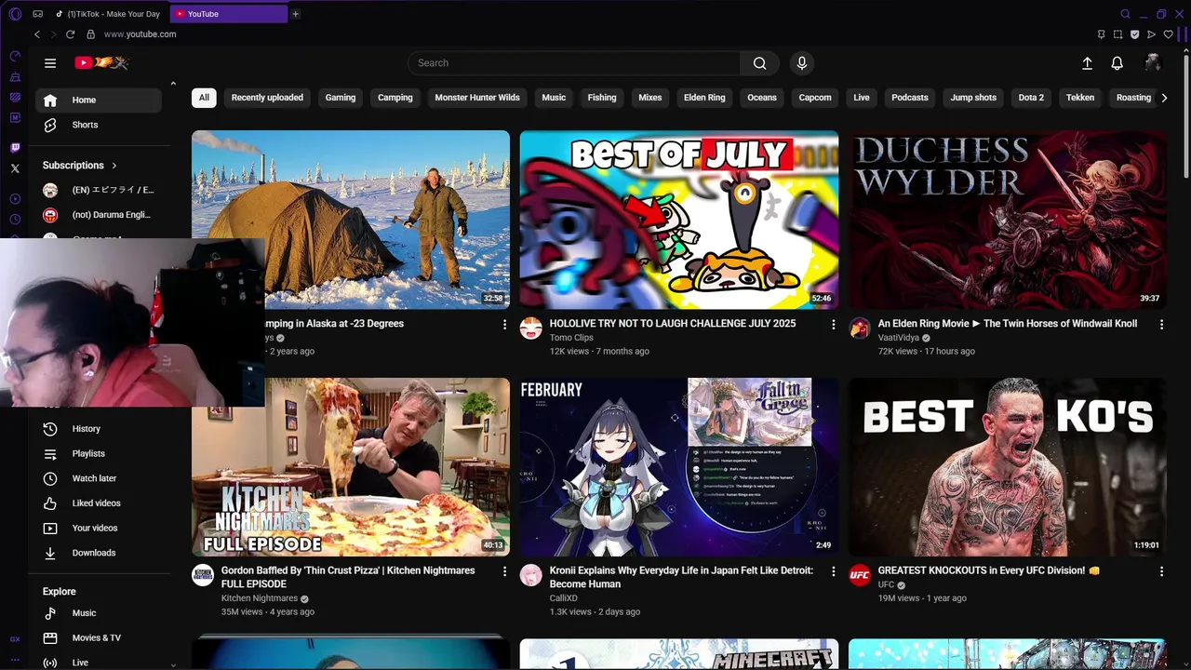Open Shorts in the YouTube sidebar
This screenshot has height=670, width=1191.
click(x=99, y=125)
